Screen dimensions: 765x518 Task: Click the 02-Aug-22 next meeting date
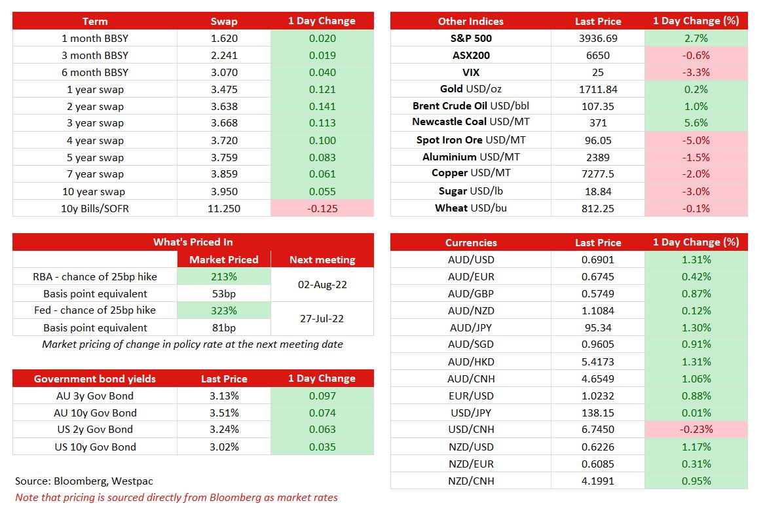point(322,285)
